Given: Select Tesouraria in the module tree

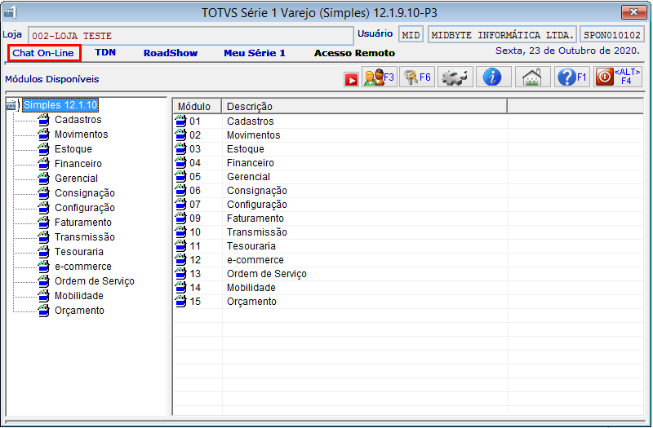Looking at the screenshot, I should click(x=78, y=252).
